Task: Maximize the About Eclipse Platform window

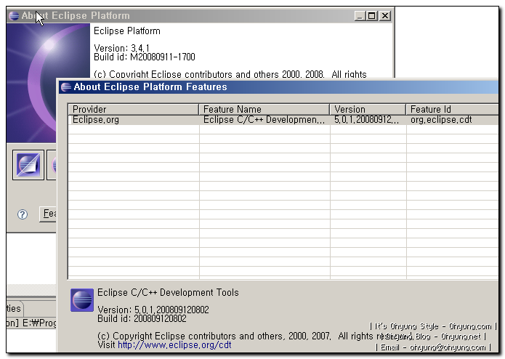Action: click(x=372, y=15)
